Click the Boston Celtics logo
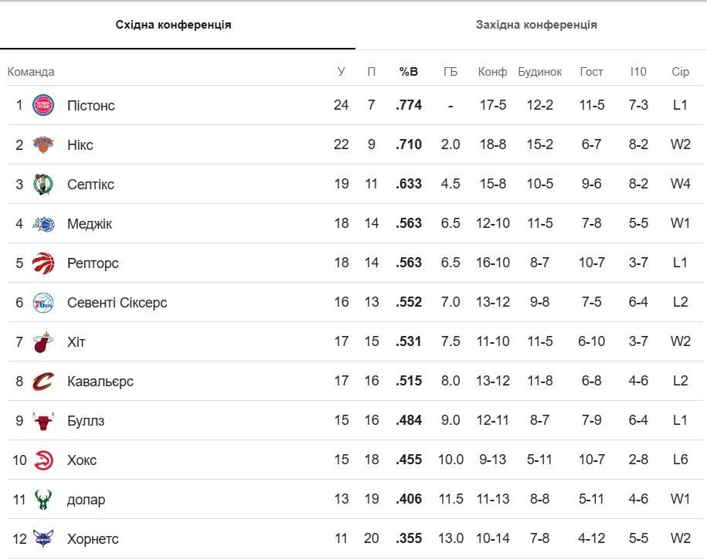707x560 pixels. click(x=43, y=184)
